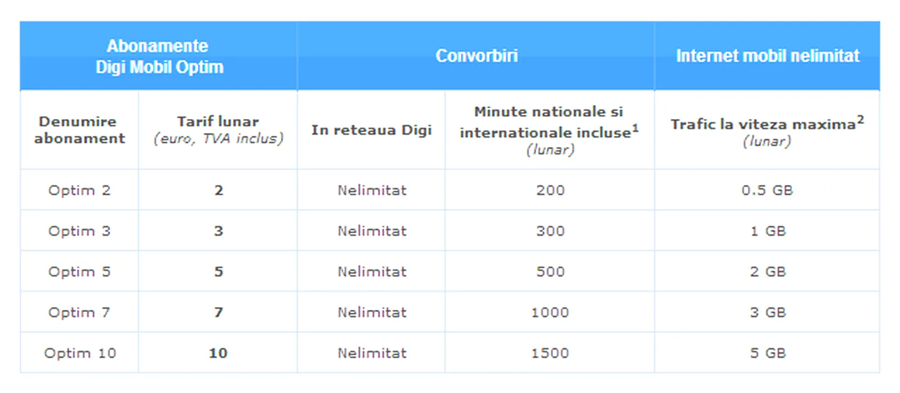Click the "Abonamente Digi Mobil Optim" header
The width and height of the screenshot is (900, 393).
159,56
